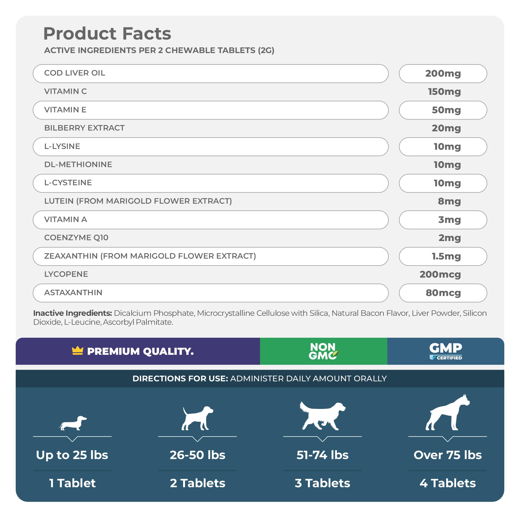Click the large boxer dog icon
The image size is (520, 520).
447,412
